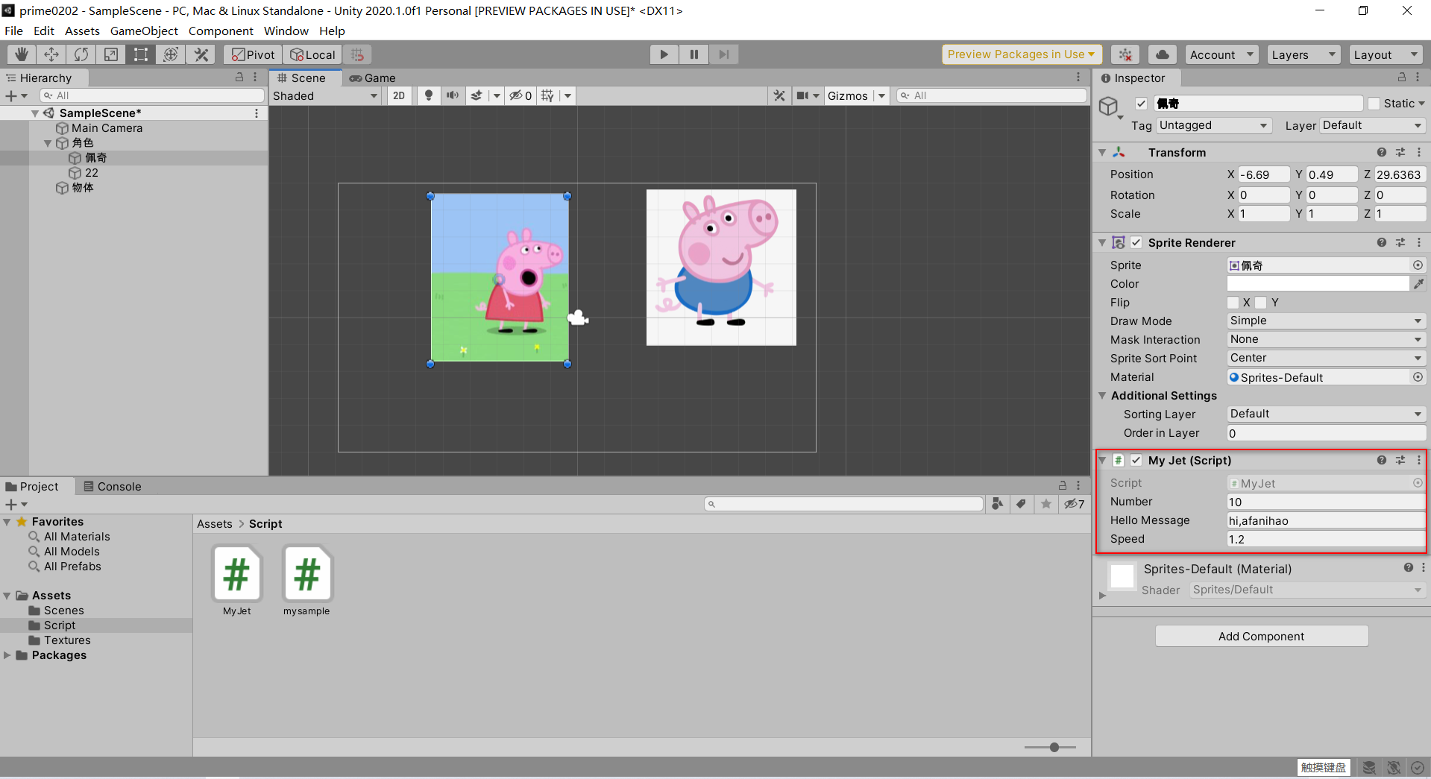Toggle hidden objects visibility count icon
Viewport: 1431px width, 779px height.
tap(520, 95)
